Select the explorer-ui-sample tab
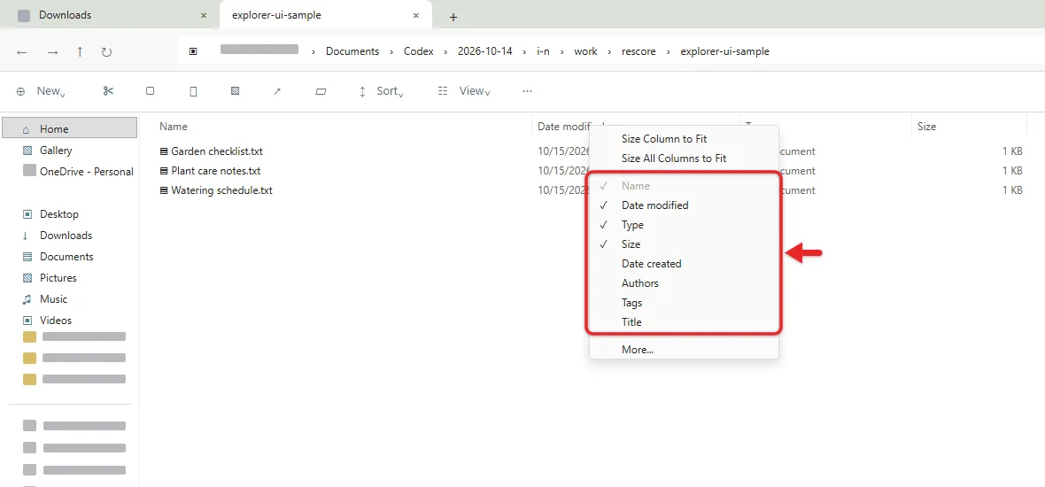 (326, 15)
